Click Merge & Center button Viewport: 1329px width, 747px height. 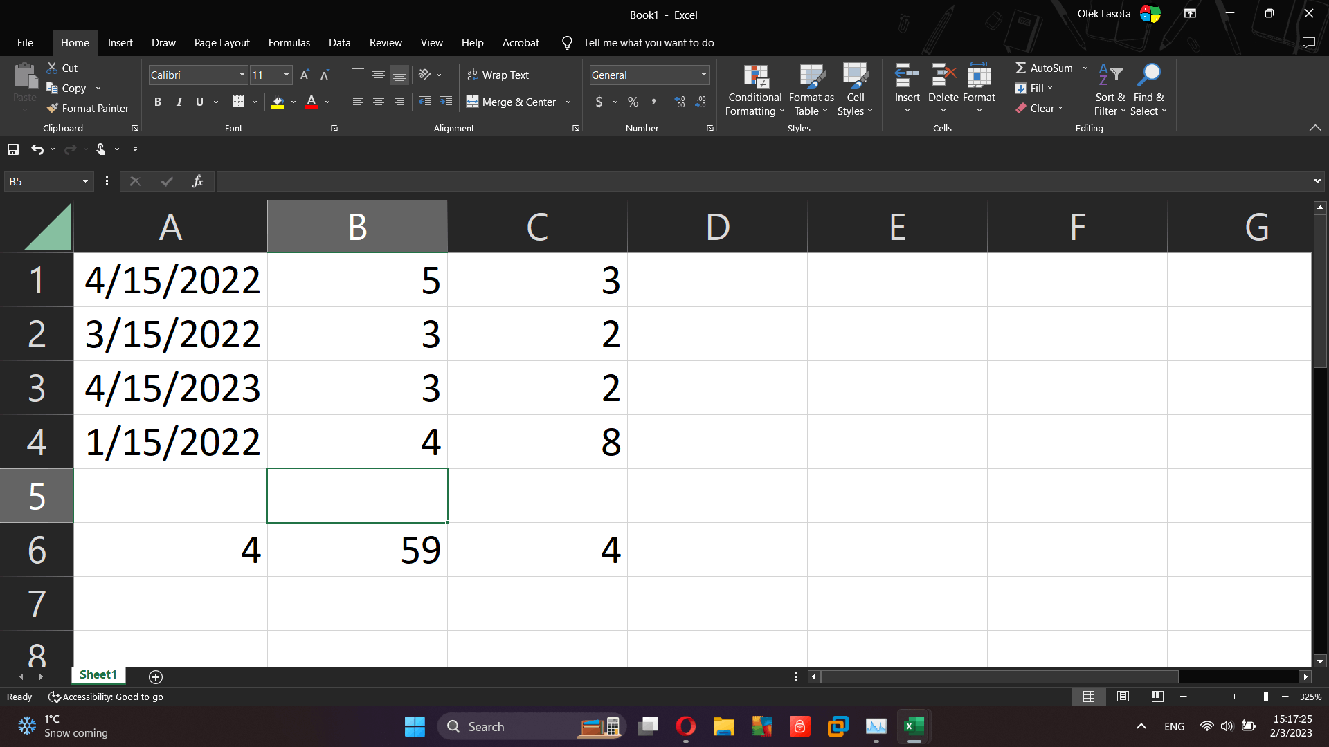(512, 102)
